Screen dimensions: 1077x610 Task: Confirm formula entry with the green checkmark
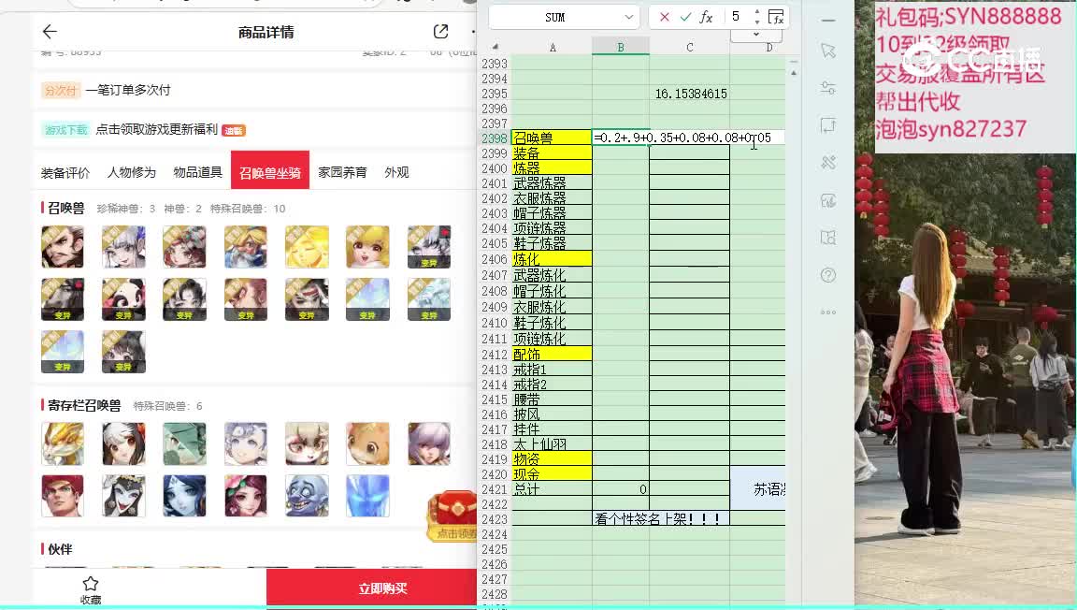coord(684,17)
